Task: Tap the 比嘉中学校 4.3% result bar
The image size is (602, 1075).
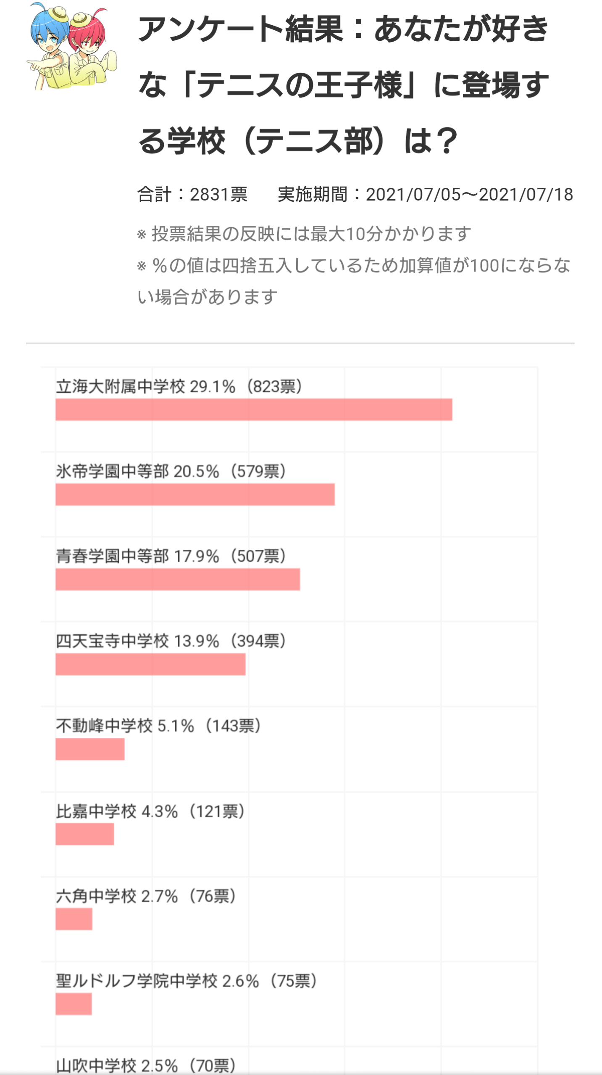Action: (84, 834)
